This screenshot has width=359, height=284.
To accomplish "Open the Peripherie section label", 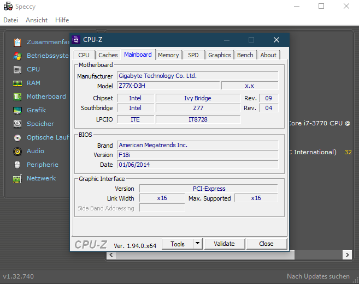I will coord(43,165).
